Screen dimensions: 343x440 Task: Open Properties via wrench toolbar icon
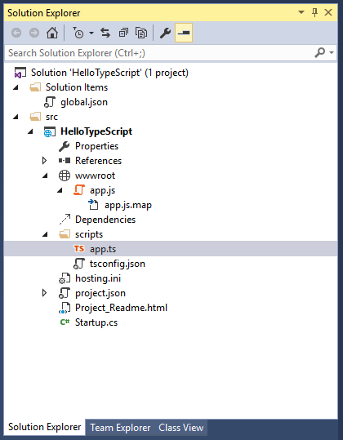pos(165,33)
